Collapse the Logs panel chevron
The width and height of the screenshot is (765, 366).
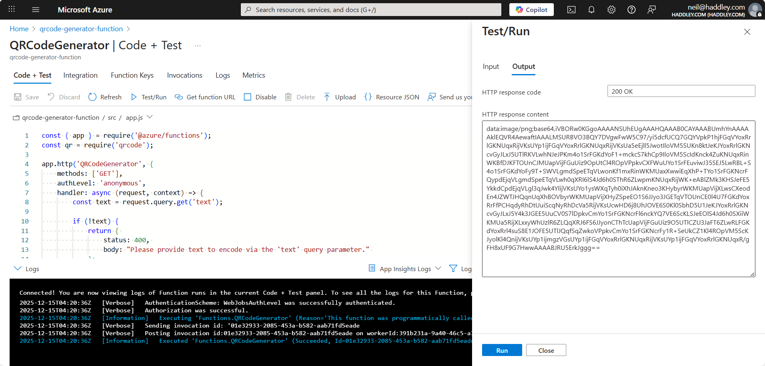pyautogui.click(x=18, y=268)
